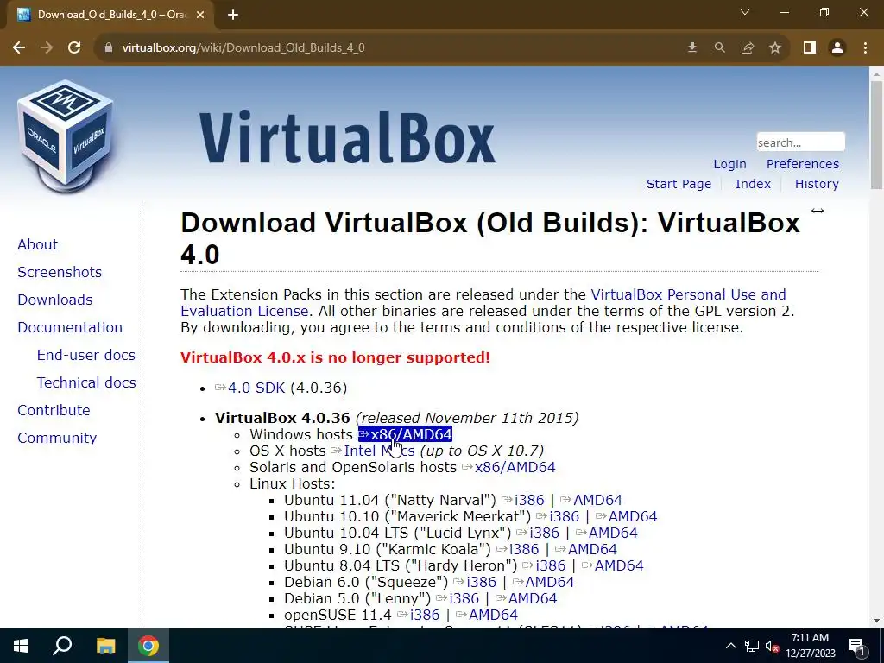884x663 pixels.
Task: Download Debian 5.0 Lenny i386
Action: [x=458, y=598]
